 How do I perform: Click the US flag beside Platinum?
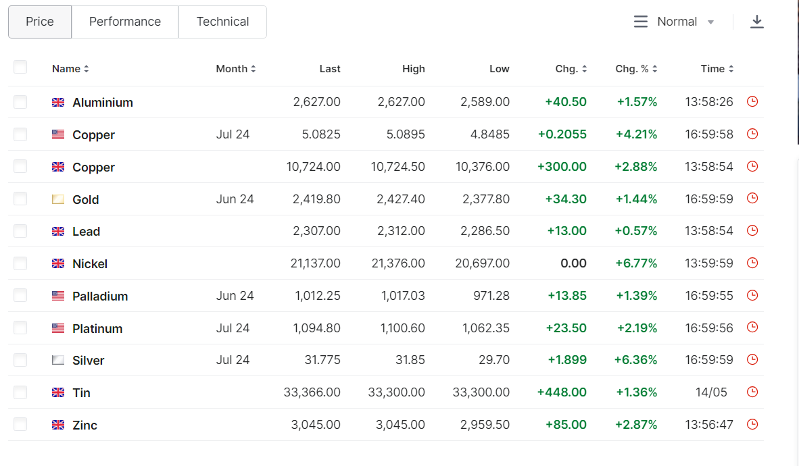58,328
